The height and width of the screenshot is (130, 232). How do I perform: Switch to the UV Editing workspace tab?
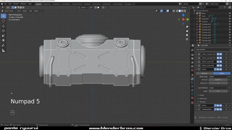point(66,4)
